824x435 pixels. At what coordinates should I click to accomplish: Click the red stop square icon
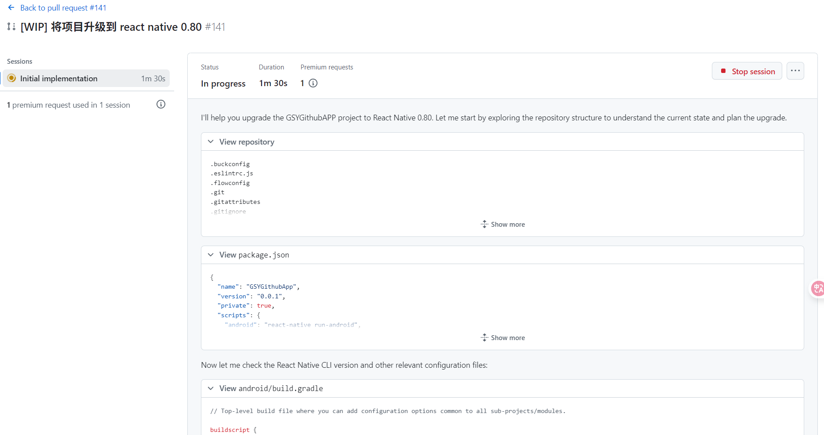pos(723,71)
